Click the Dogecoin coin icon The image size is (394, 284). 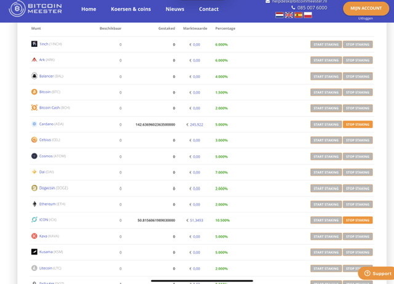pyautogui.click(x=34, y=188)
